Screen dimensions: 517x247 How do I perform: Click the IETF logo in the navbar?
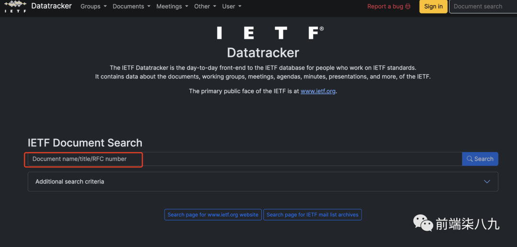pyautogui.click(x=15, y=6)
